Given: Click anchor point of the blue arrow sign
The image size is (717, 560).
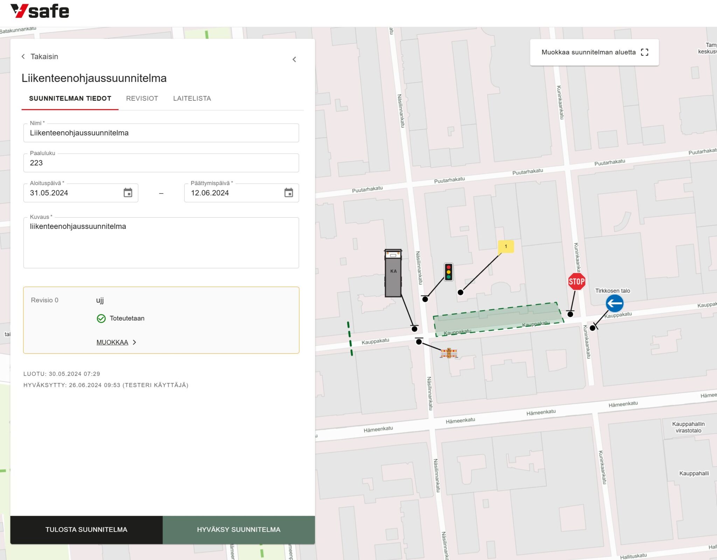Looking at the screenshot, I should pos(592,328).
